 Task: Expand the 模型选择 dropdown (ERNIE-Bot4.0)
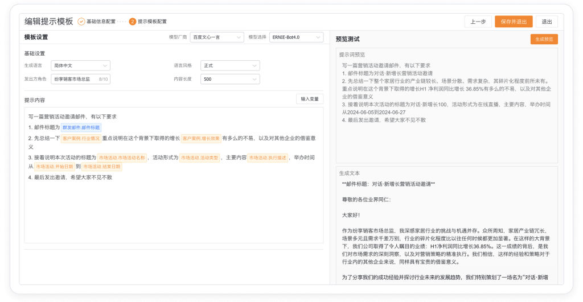click(x=296, y=38)
